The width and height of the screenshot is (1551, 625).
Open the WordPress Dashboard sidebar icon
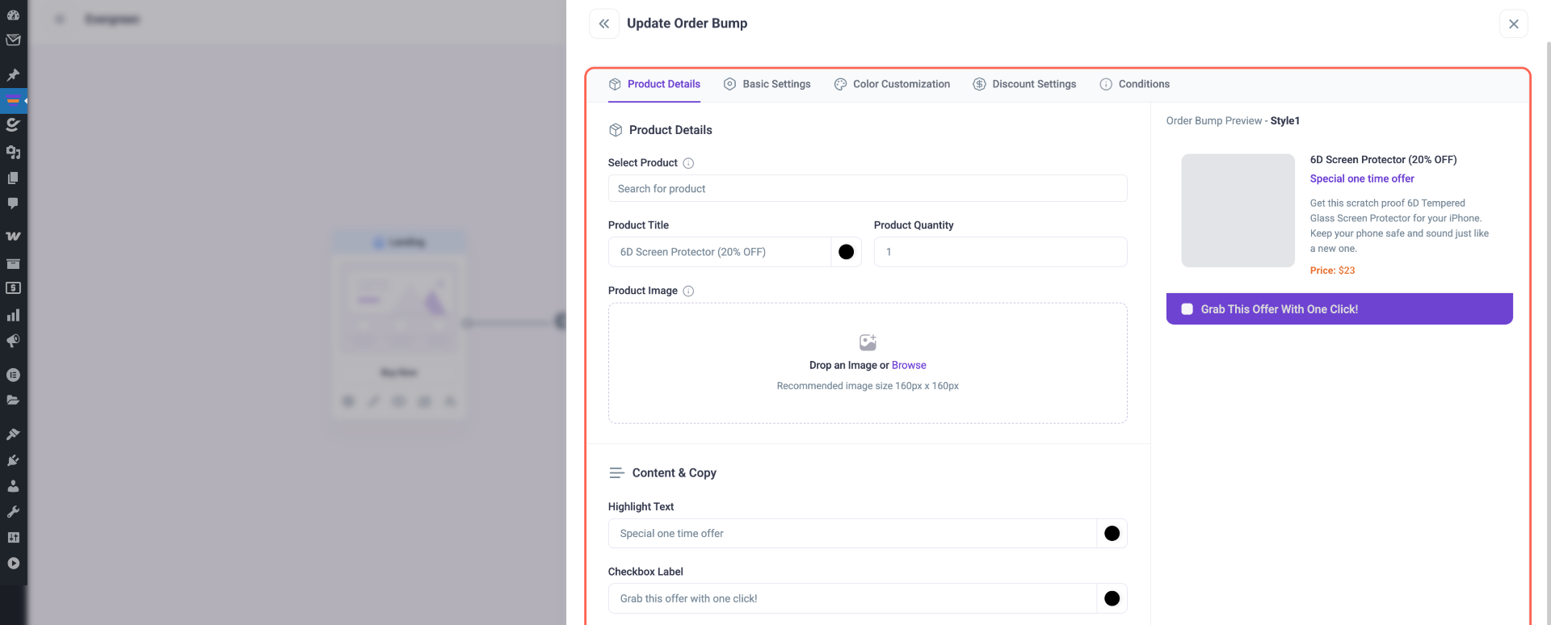[13, 15]
